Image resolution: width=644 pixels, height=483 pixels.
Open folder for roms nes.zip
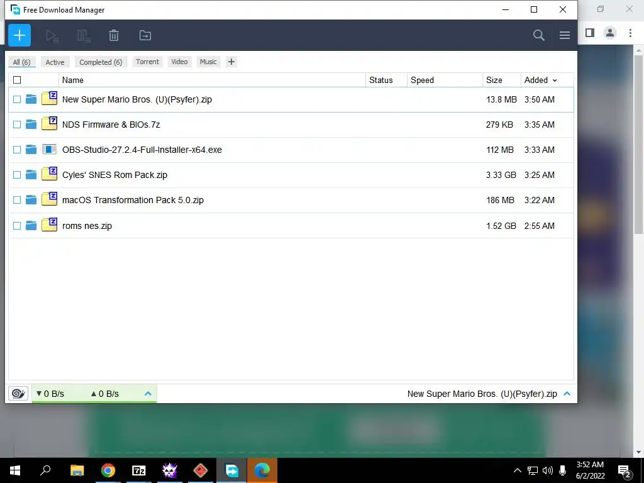pos(31,226)
